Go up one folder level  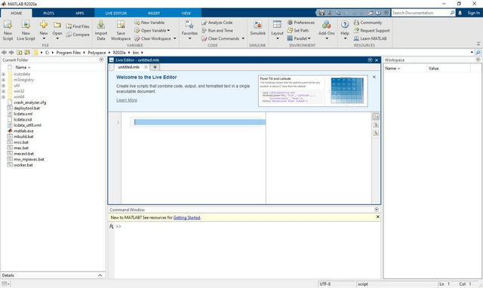click(20, 53)
